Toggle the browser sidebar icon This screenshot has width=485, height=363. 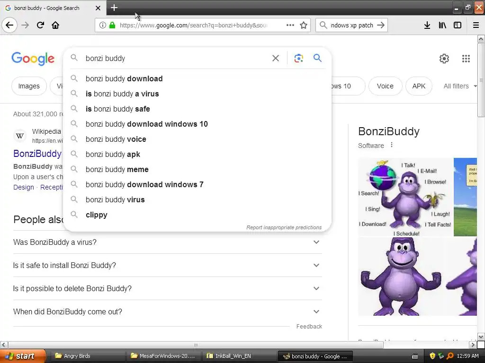458,25
